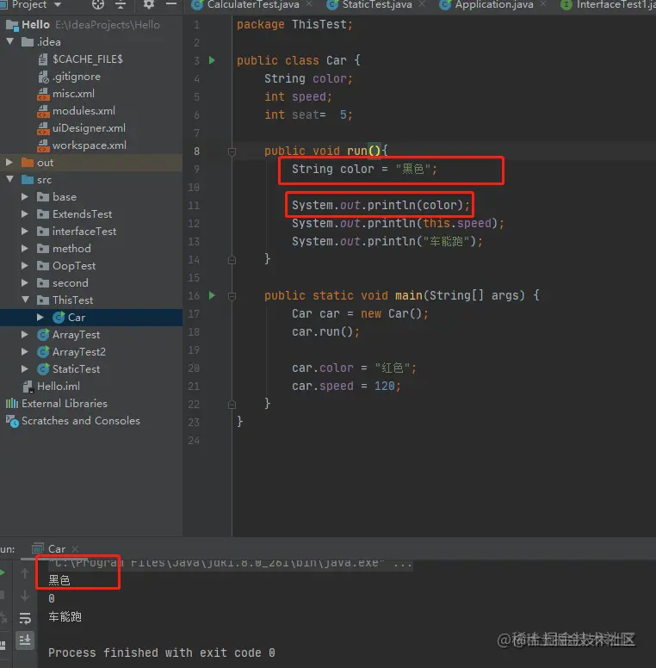Image resolution: width=656 pixels, height=668 pixels.
Task: Click the collapse all icon in Project toolbar
Action: point(121,4)
